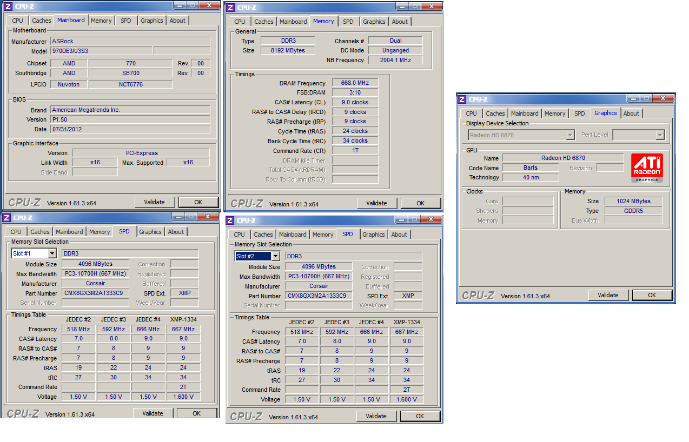Click NCT6776 LPCIO field
689x442 pixels.
[131, 84]
